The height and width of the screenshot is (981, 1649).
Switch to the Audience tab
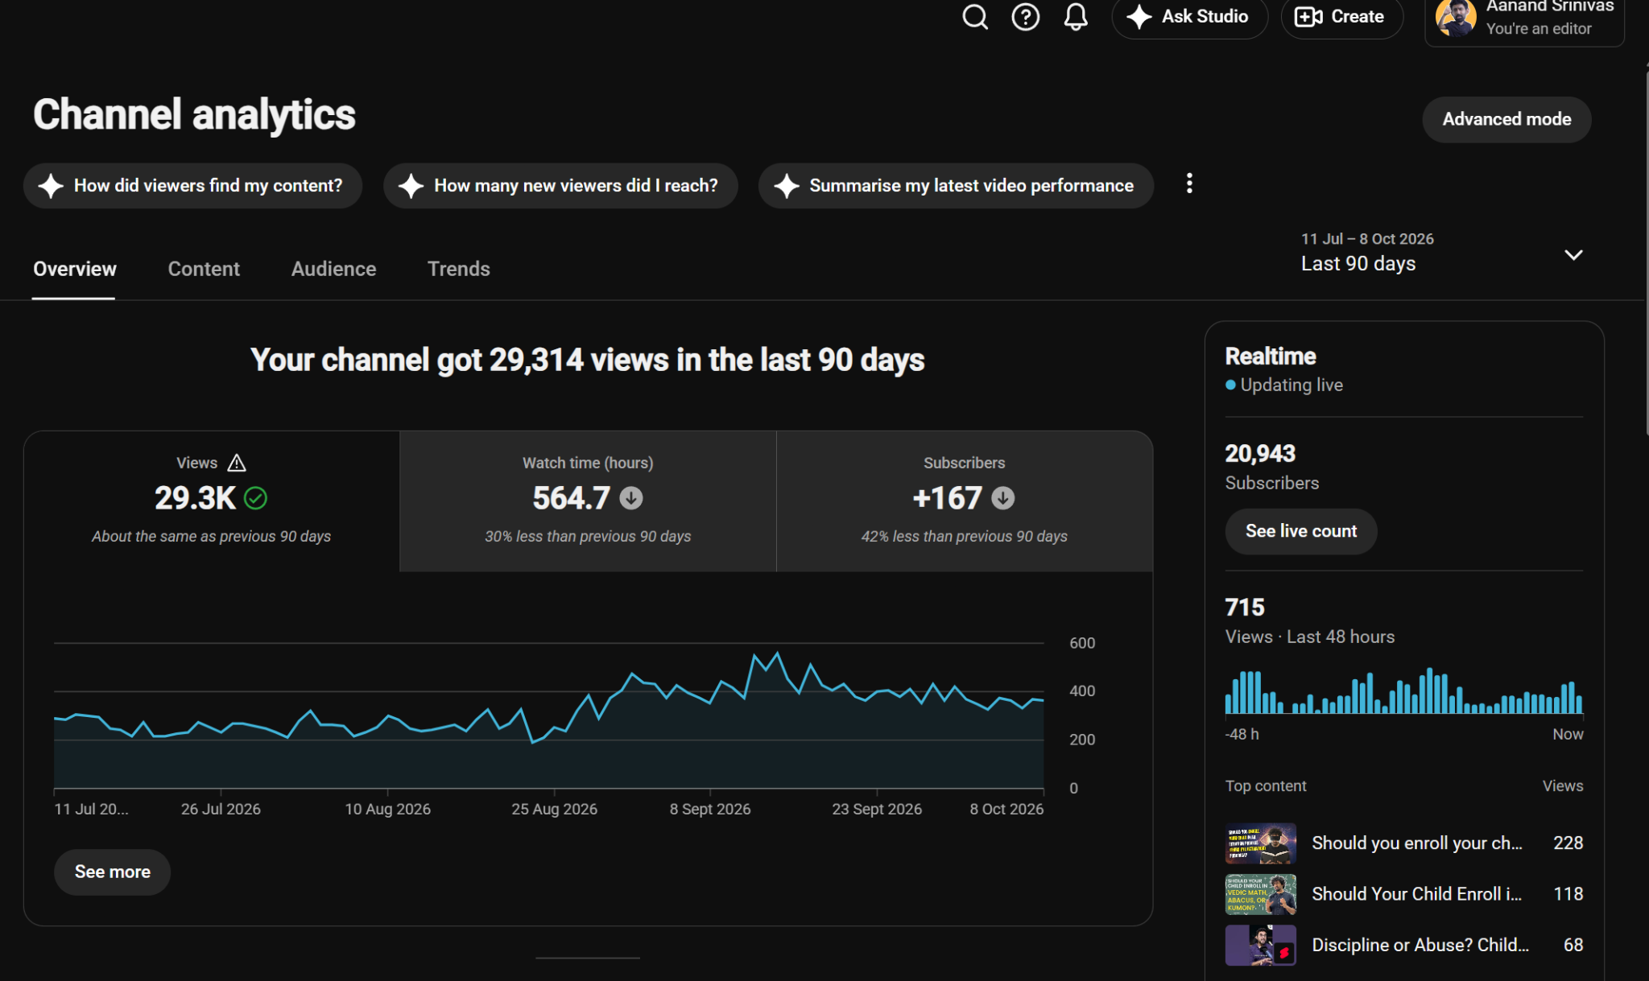pos(333,269)
